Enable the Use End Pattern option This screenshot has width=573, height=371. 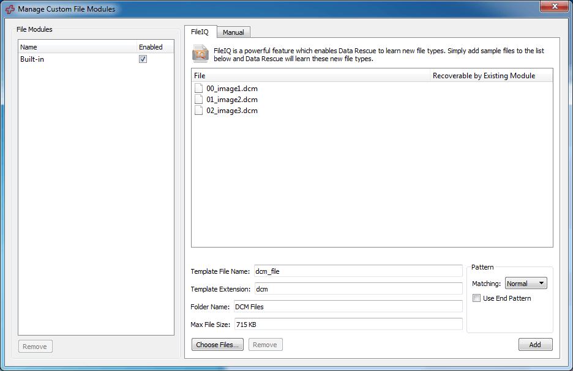[476, 298]
